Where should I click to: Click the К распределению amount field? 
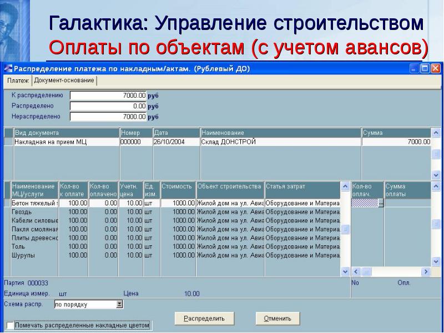tap(108, 95)
